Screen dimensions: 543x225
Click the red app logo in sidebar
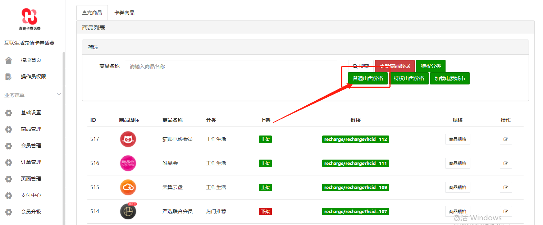click(x=29, y=17)
